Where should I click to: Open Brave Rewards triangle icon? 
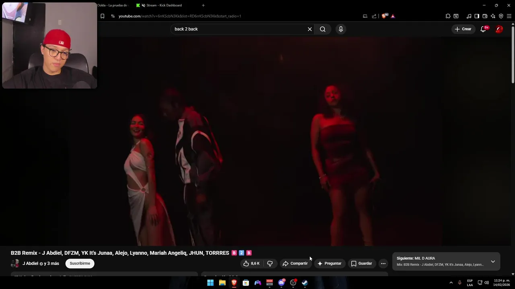point(393,16)
